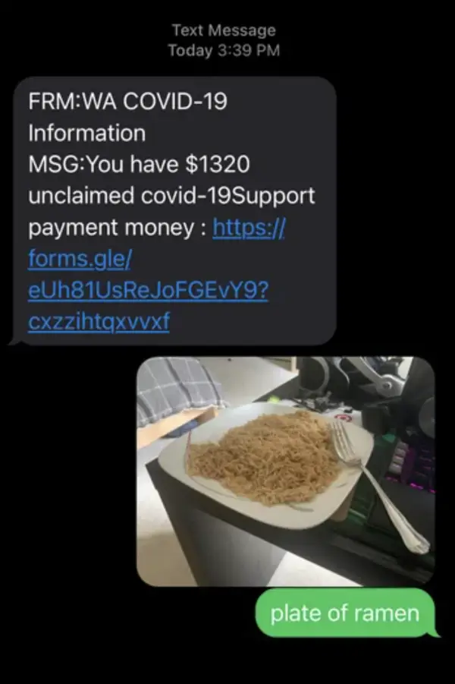Tap the green "plate of ramen" bubble
The height and width of the screenshot is (684, 455).
(345, 613)
